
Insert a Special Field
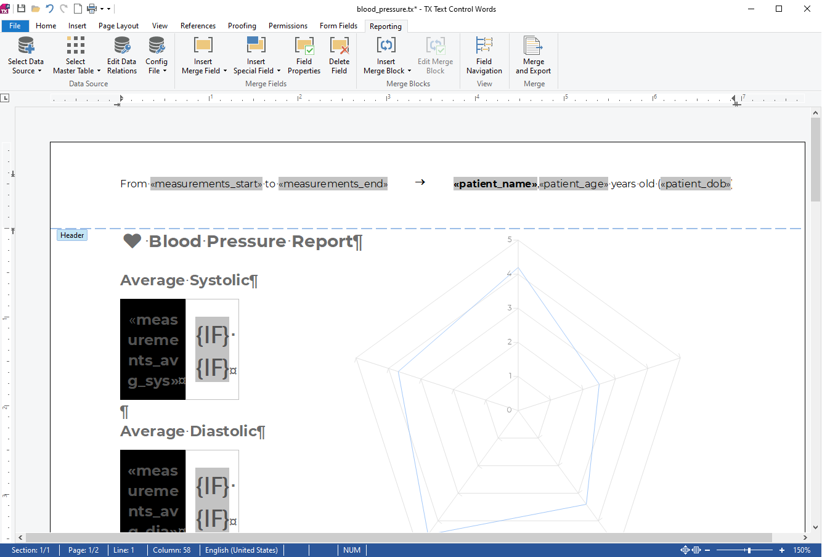(x=256, y=55)
